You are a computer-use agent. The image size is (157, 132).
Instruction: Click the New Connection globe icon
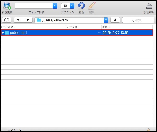7,6
